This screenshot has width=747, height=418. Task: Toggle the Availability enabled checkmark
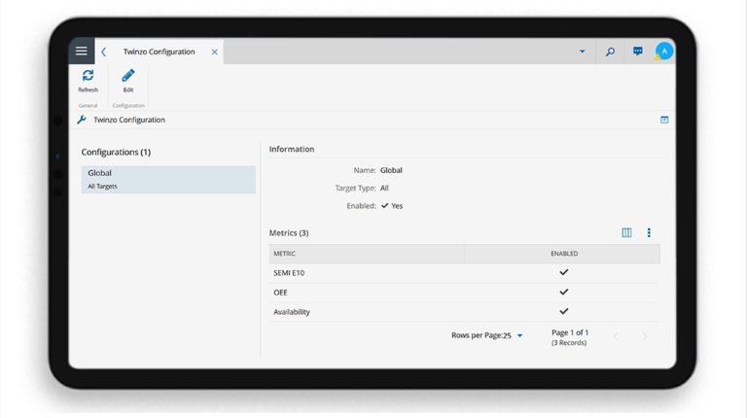coord(563,312)
